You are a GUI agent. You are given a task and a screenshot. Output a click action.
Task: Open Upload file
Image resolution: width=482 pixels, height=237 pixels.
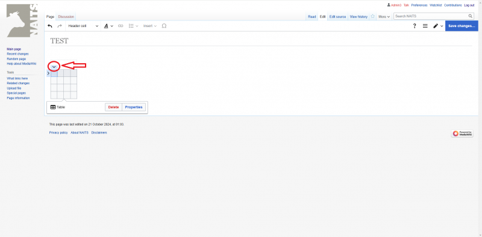[14, 88]
